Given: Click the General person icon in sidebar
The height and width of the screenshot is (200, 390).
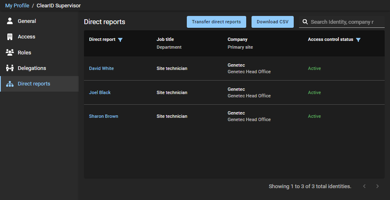Looking at the screenshot, I should pyautogui.click(x=10, y=21).
